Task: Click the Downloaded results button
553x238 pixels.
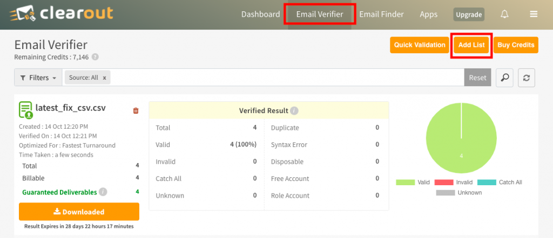Action: coord(79,212)
